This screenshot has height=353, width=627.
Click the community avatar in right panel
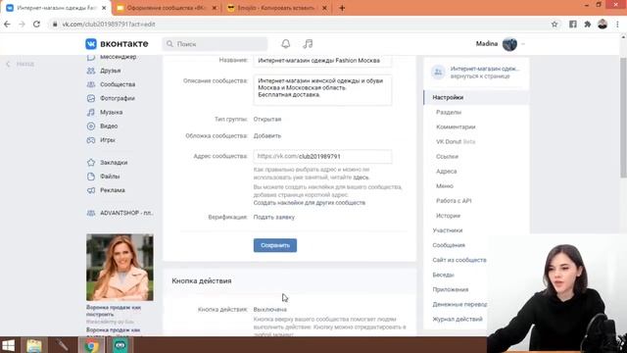tap(438, 72)
